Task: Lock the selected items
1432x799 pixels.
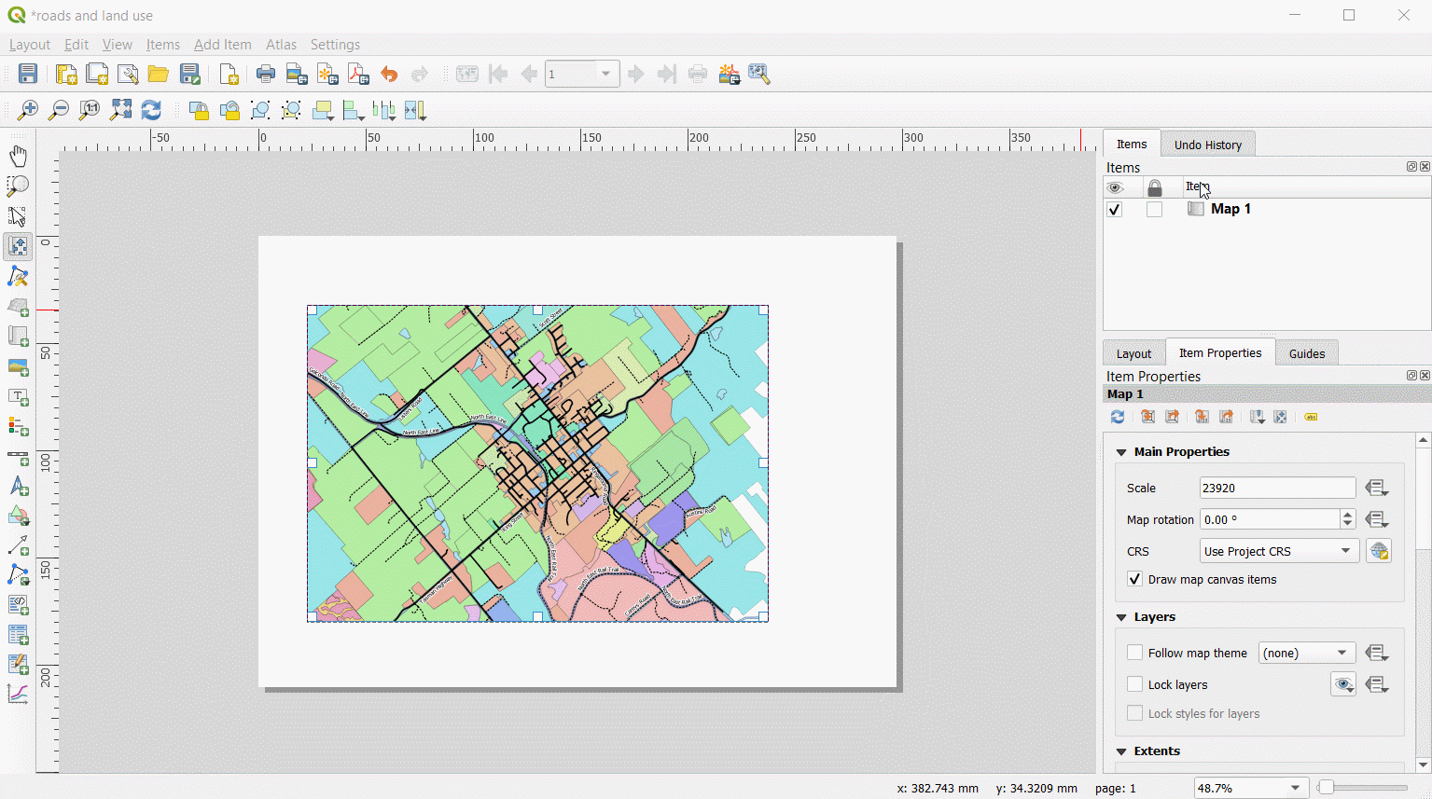Action: 199,111
